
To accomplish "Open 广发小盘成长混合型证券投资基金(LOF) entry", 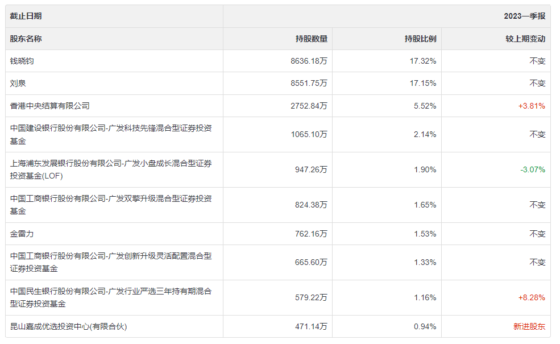I will pos(111,169).
